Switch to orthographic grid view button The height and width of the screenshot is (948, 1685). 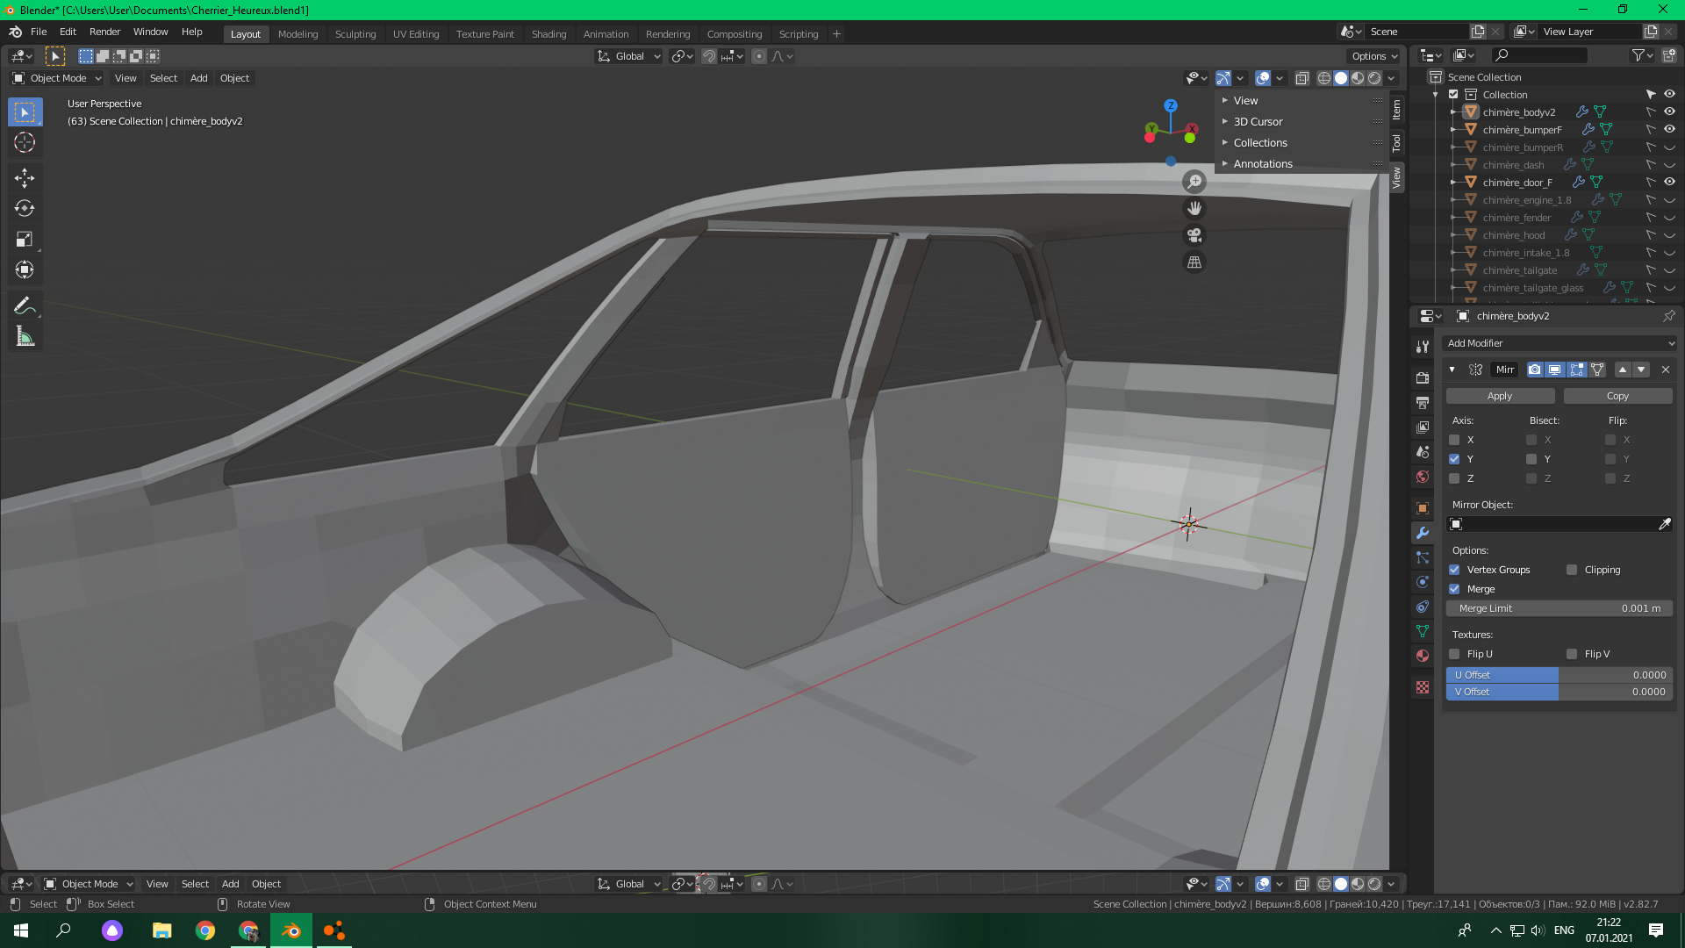pos(1194,262)
